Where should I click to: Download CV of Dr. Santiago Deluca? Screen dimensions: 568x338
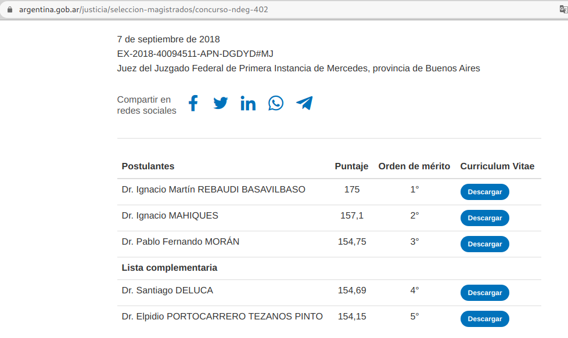coord(485,293)
